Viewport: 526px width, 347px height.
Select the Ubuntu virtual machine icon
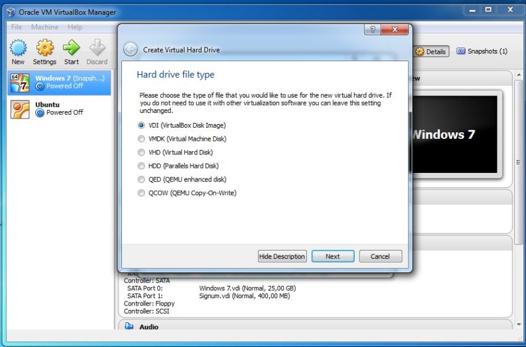[20, 109]
